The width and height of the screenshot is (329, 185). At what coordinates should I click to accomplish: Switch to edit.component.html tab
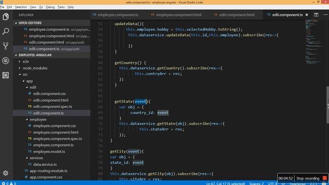click(236, 15)
